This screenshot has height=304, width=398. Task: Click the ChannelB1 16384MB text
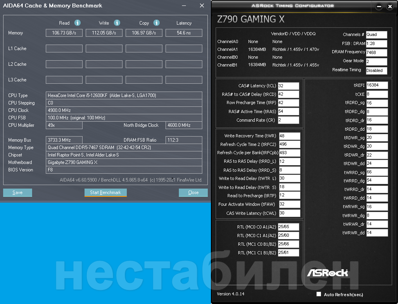point(257,65)
